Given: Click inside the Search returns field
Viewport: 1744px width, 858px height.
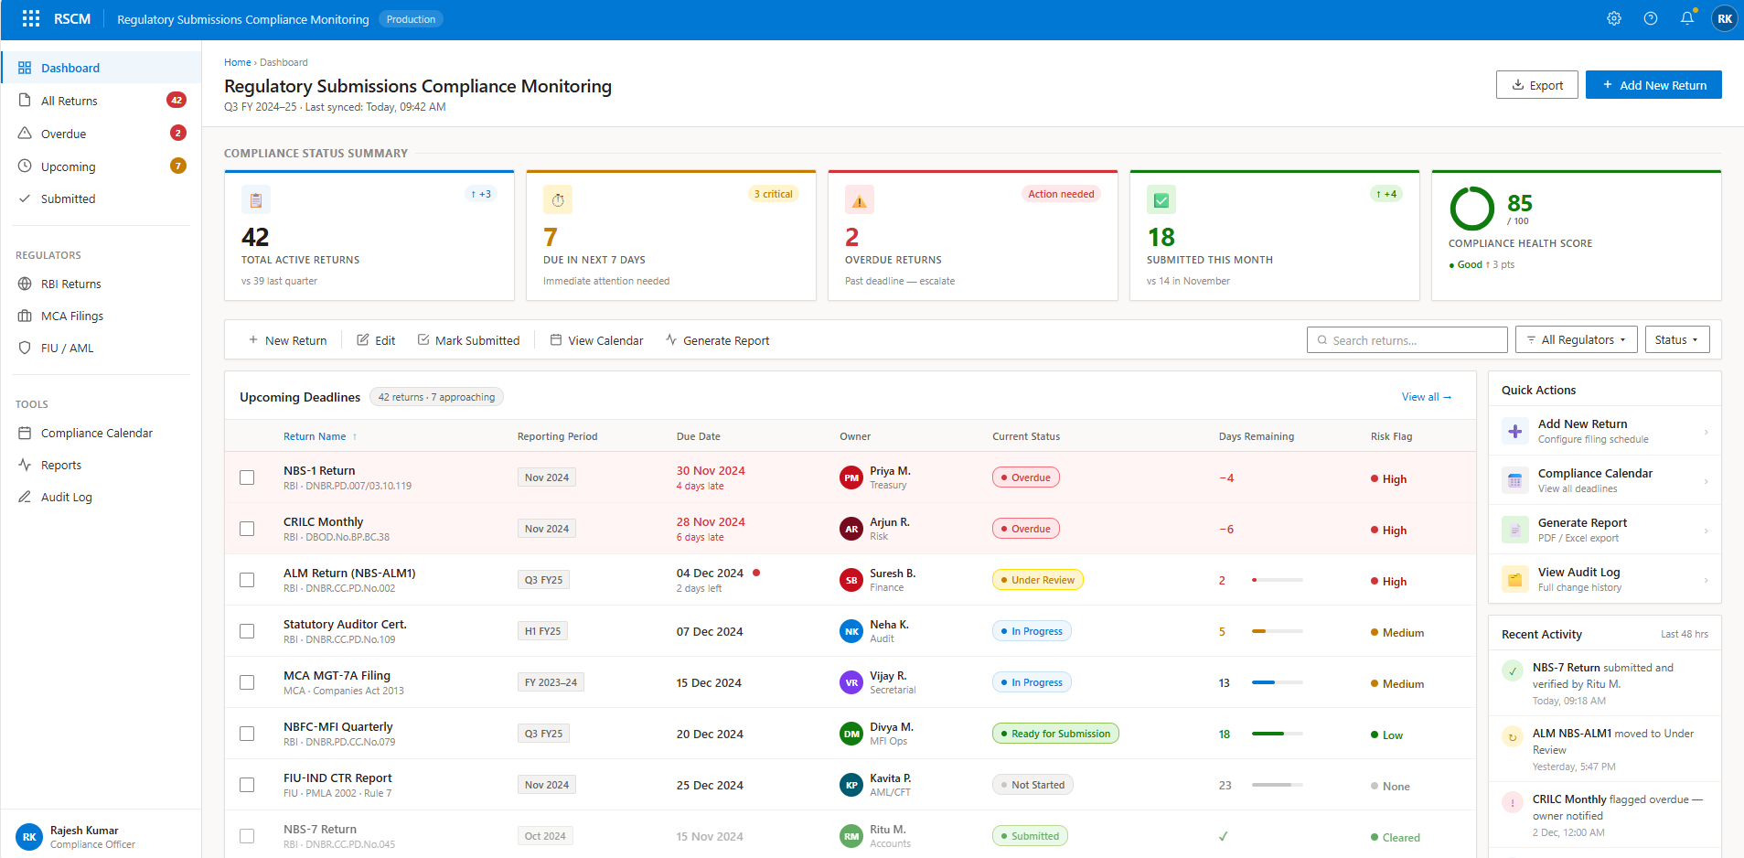Looking at the screenshot, I should click(1407, 339).
